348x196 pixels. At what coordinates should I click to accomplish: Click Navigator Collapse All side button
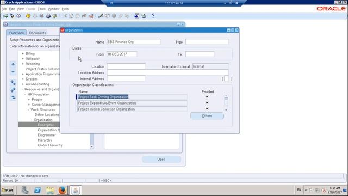click(13, 97)
